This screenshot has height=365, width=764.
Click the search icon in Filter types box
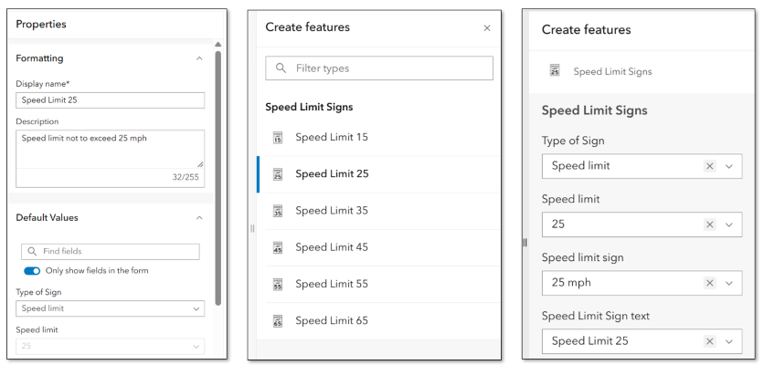[x=281, y=68]
